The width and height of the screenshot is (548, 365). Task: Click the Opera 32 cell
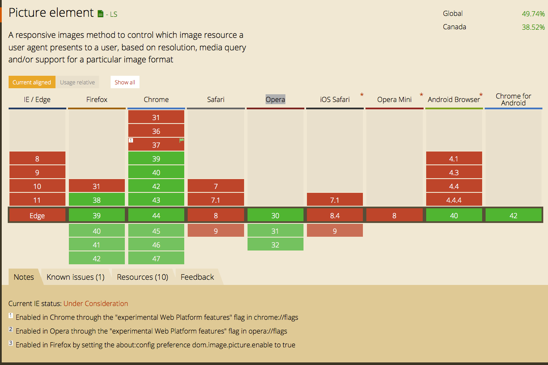click(276, 244)
